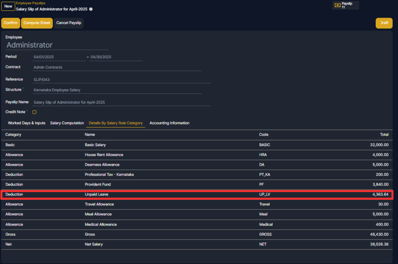This screenshot has height=264, width=398.
Task: Switch to Worked Days & Inputs tab
Action: (27, 123)
